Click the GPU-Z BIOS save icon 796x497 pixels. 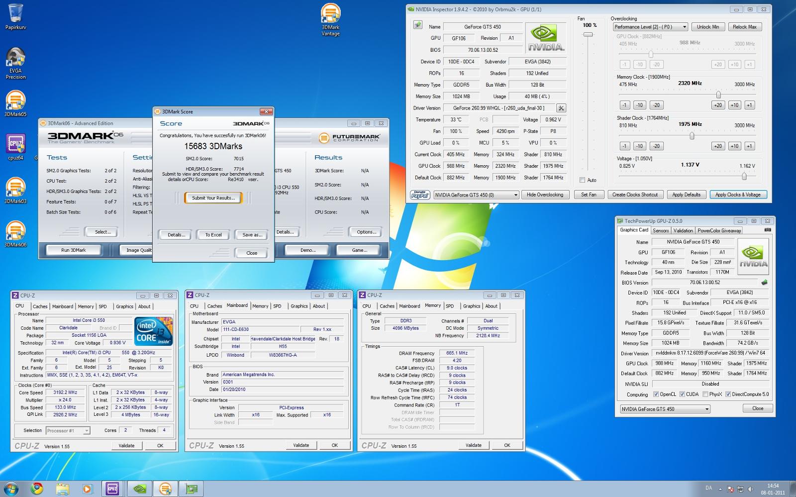(764, 283)
